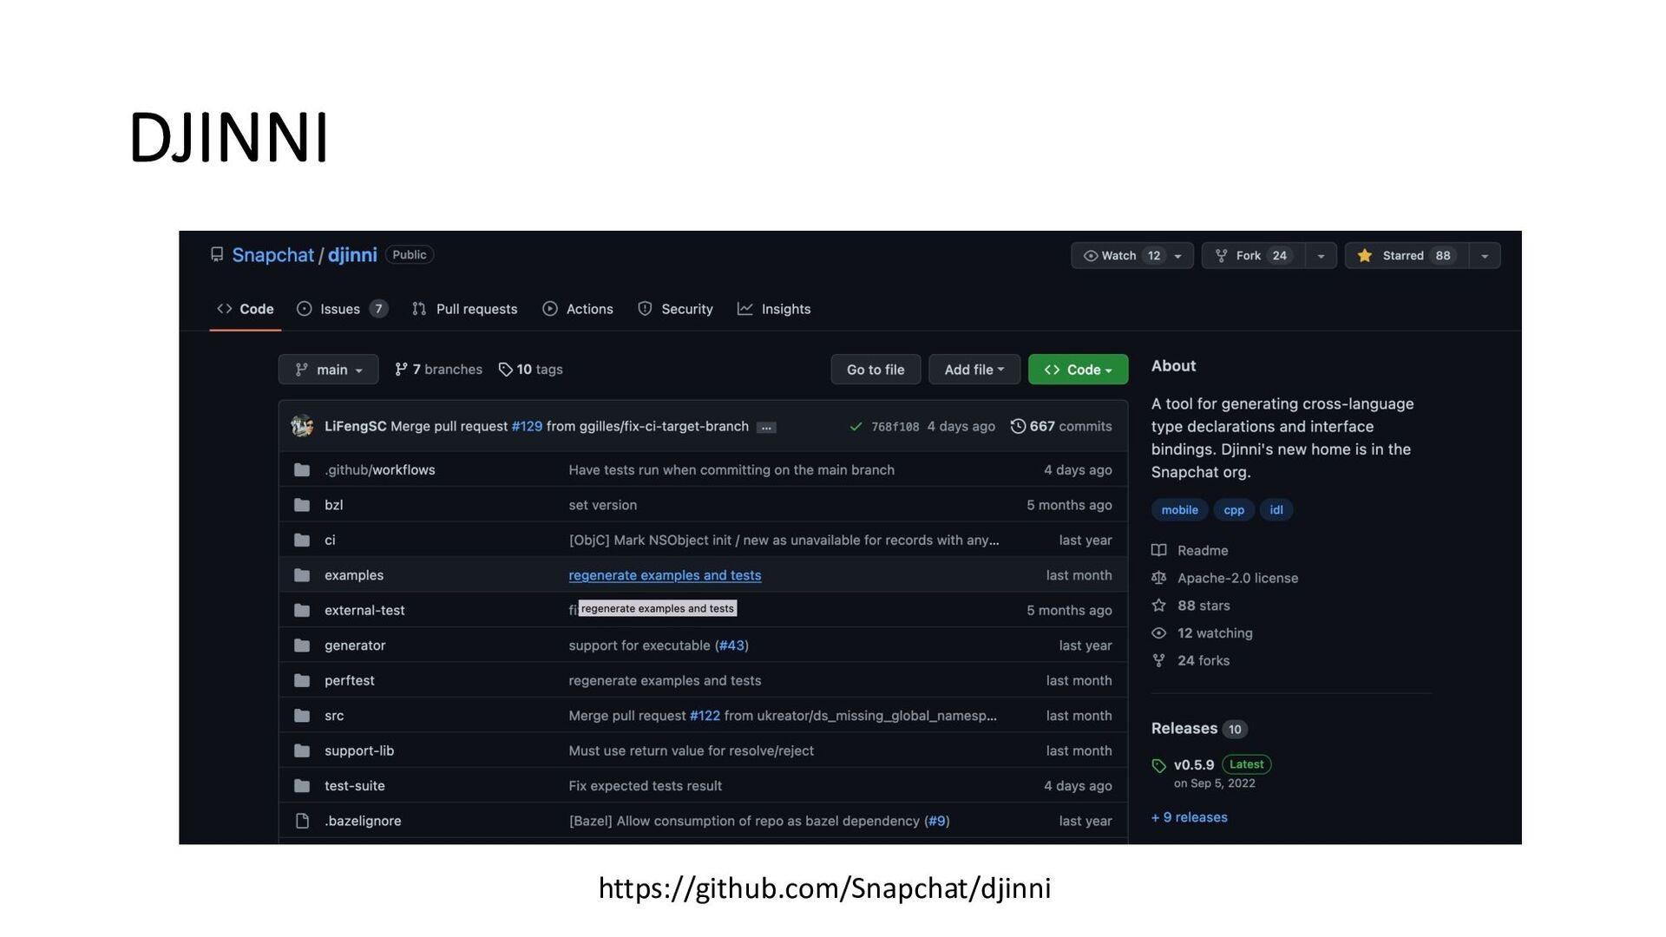Click the repository book icon beside Snapchat
This screenshot has width=1666, height=937.
(x=217, y=254)
